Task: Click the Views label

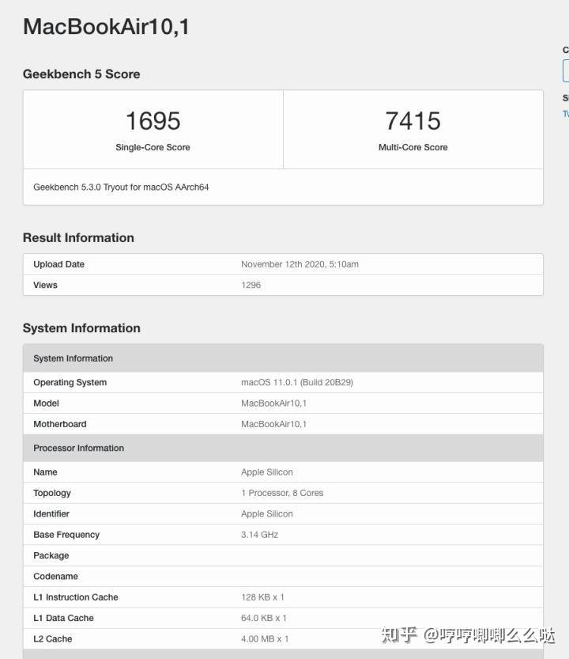Action: pyautogui.click(x=45, y=285)
